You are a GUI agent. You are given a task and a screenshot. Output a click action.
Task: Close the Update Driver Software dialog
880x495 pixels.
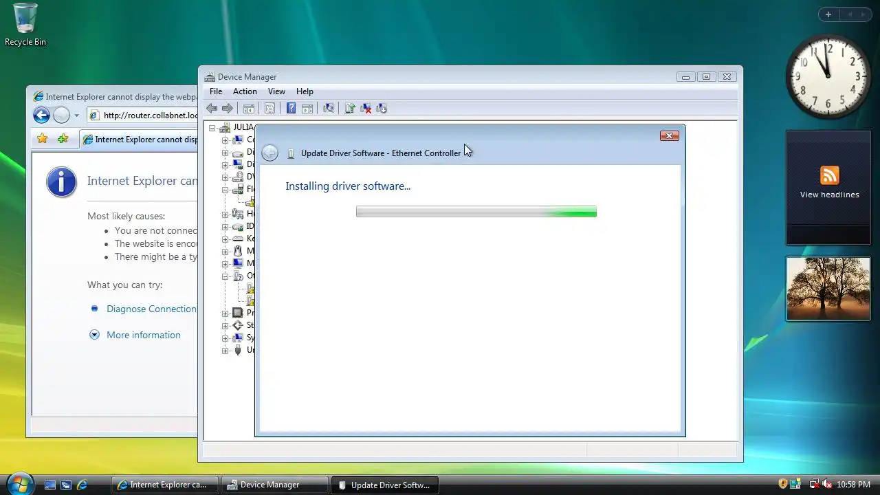[669, 135]
